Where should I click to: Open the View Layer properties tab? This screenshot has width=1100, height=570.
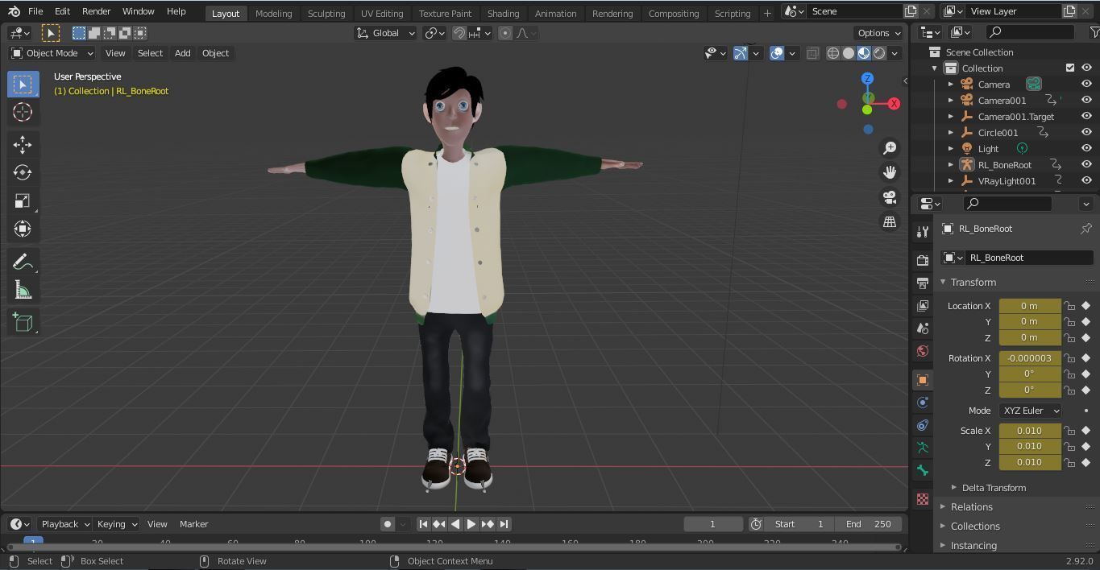coord(923,305)
